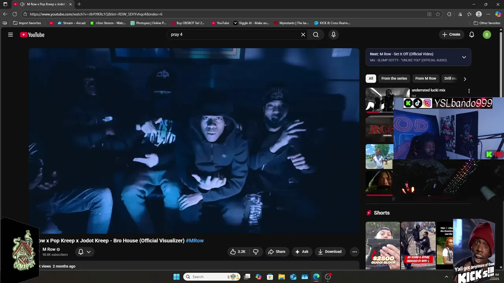Start voice search with the microphone

tap(334, 35)
